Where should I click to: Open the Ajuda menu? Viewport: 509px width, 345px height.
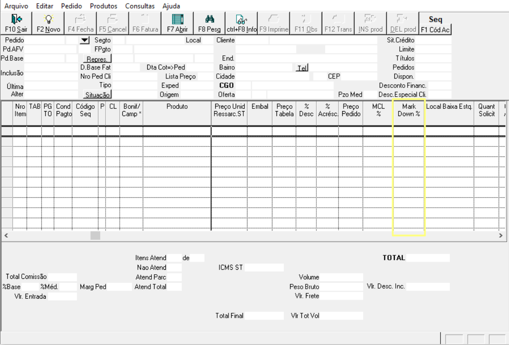click(171, 6)
